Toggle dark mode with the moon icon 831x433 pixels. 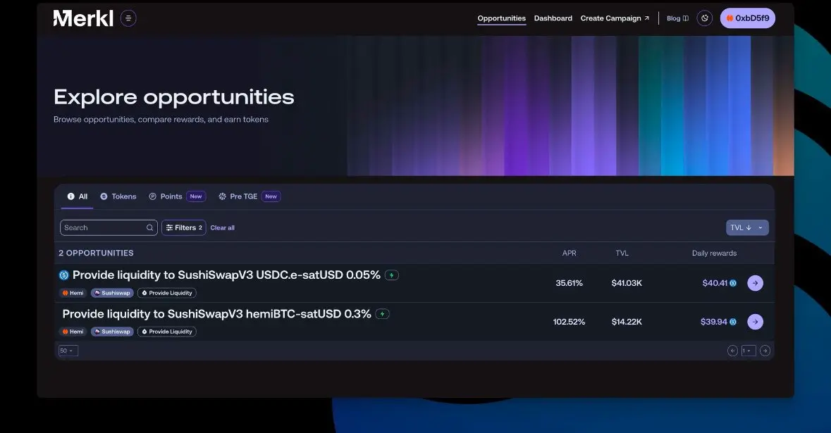click(x=704, y=18)
